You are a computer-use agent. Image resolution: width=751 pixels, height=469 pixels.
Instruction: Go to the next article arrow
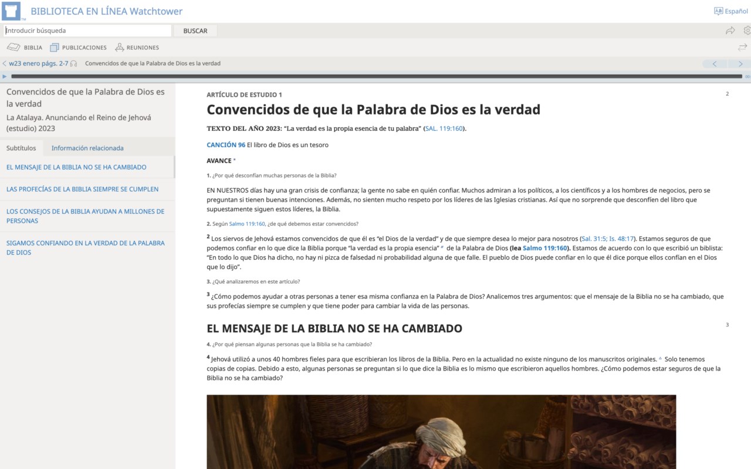click(740, 63)
